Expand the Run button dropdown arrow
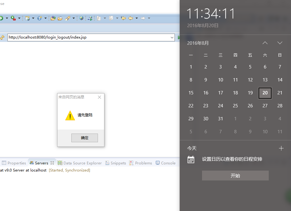 (7, 18)
